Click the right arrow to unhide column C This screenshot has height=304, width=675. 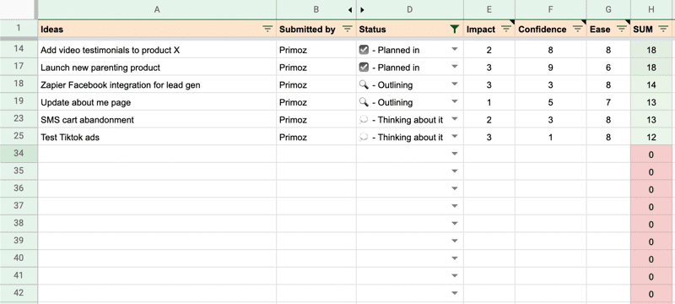363,9
